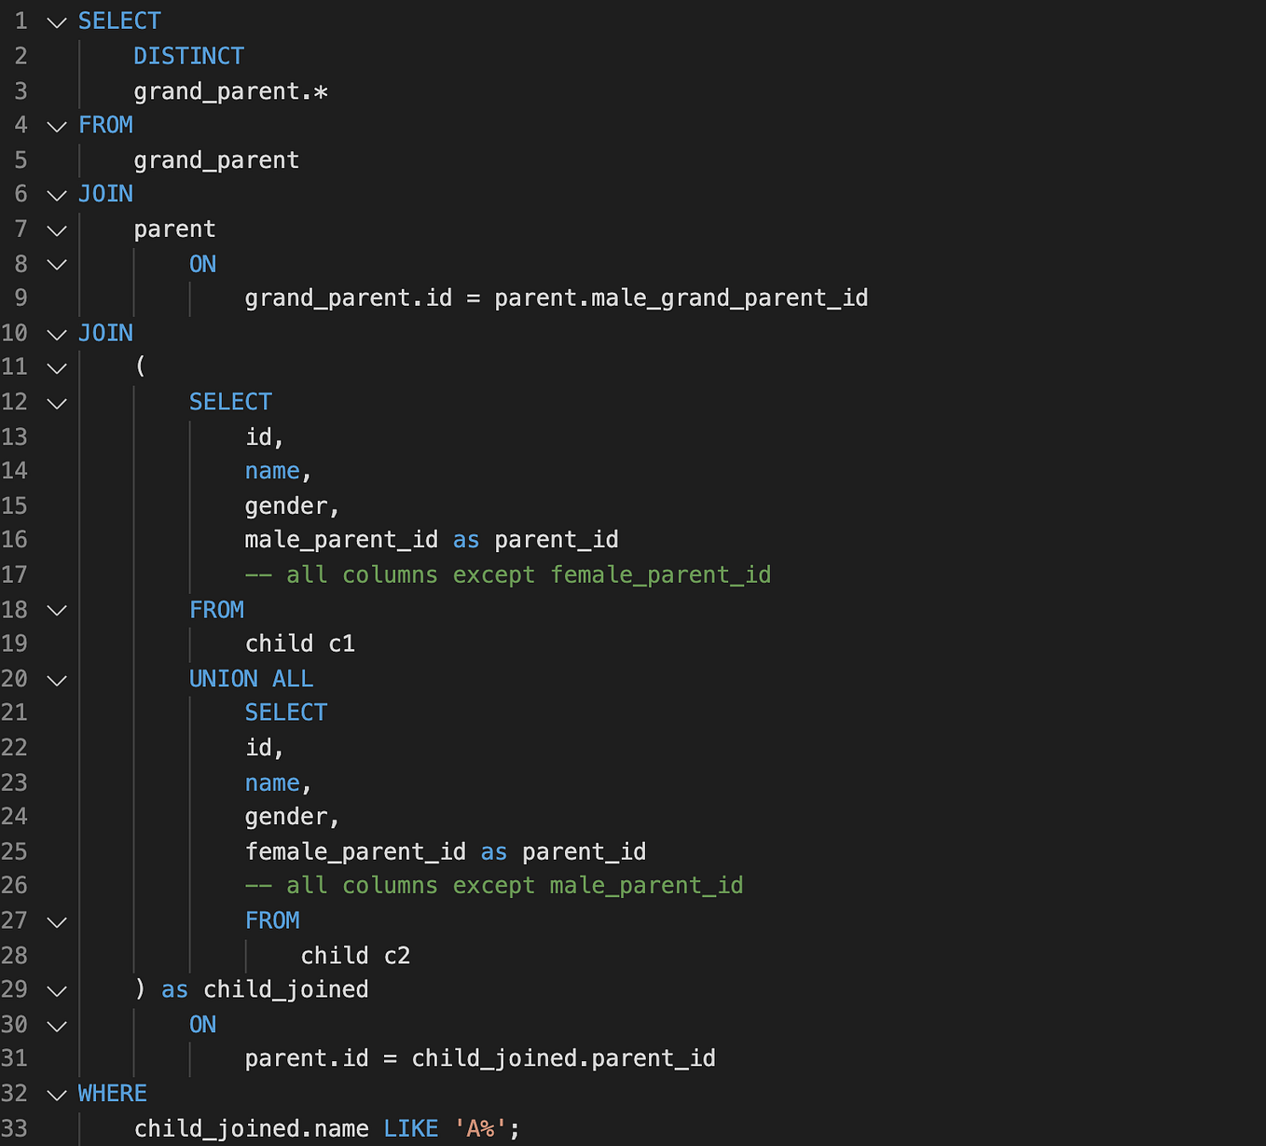
Task: Collapse the UNION ALL fold on line 20
Action: 56,680
